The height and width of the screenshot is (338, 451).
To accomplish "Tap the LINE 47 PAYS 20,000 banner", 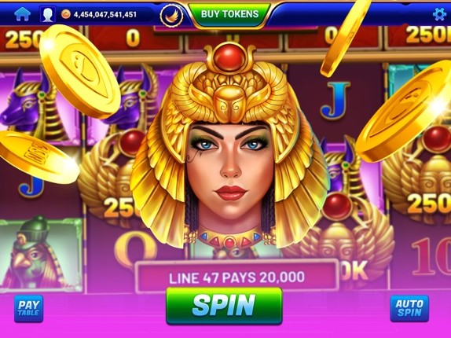I will (236, 277).
